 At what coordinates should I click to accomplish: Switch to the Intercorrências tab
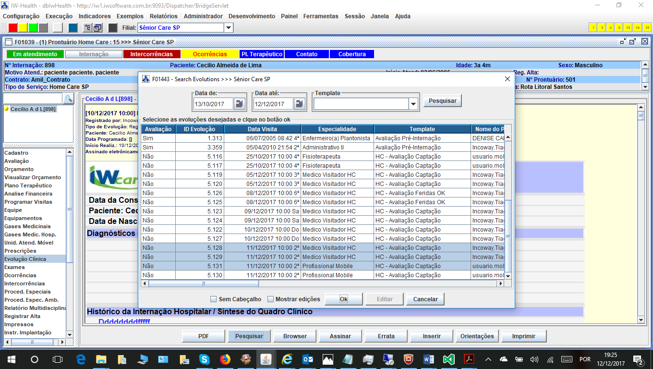pos(151,54)
